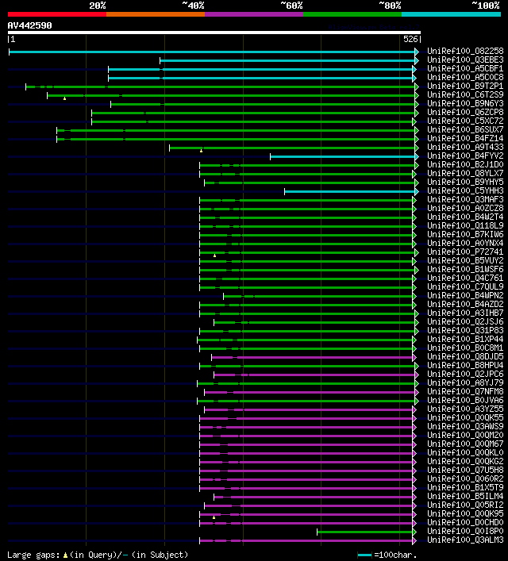Viewport: 508px width, 561px height.
Task: Click the UniRef100_Q8YLX7 label
Action: (x=465, y=173)
